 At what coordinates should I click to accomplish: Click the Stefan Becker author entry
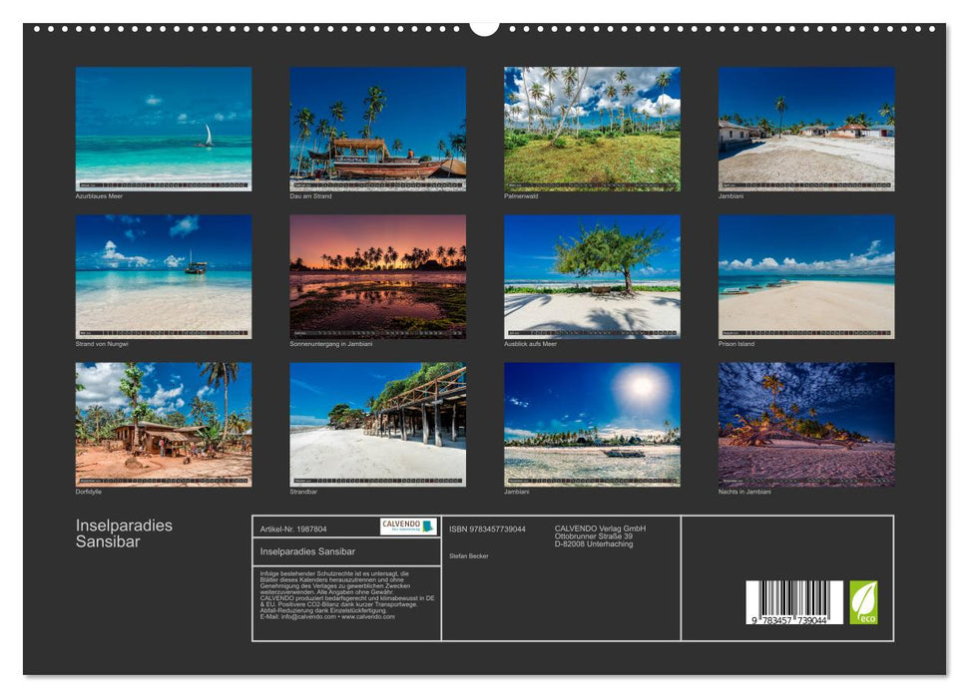coord(469,556)
